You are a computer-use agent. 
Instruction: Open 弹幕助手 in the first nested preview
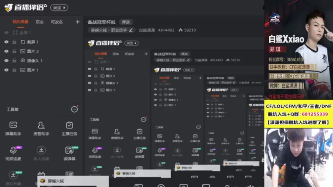[95, 134]
